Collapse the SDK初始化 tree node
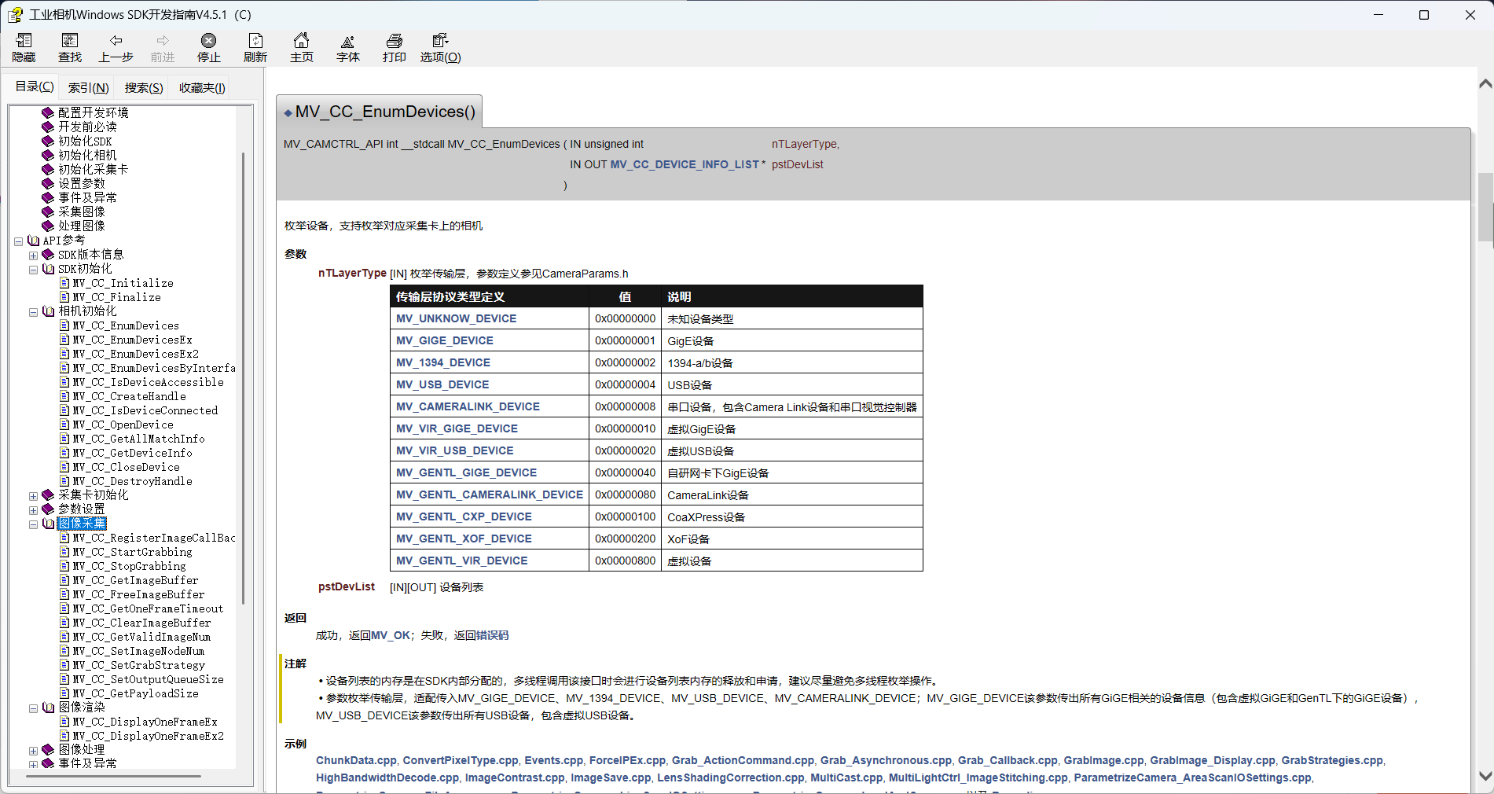The width and height of the screenshot is (1494, 794). pyautogui.click(x=33, y=270)
